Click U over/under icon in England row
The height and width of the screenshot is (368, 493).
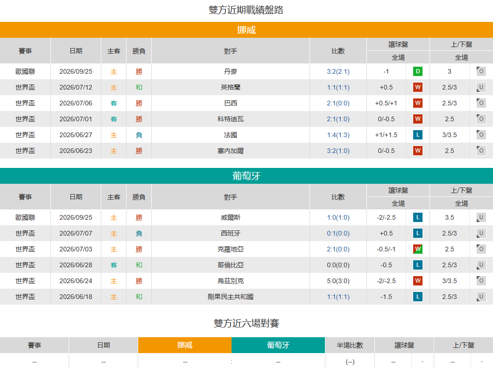481,87
